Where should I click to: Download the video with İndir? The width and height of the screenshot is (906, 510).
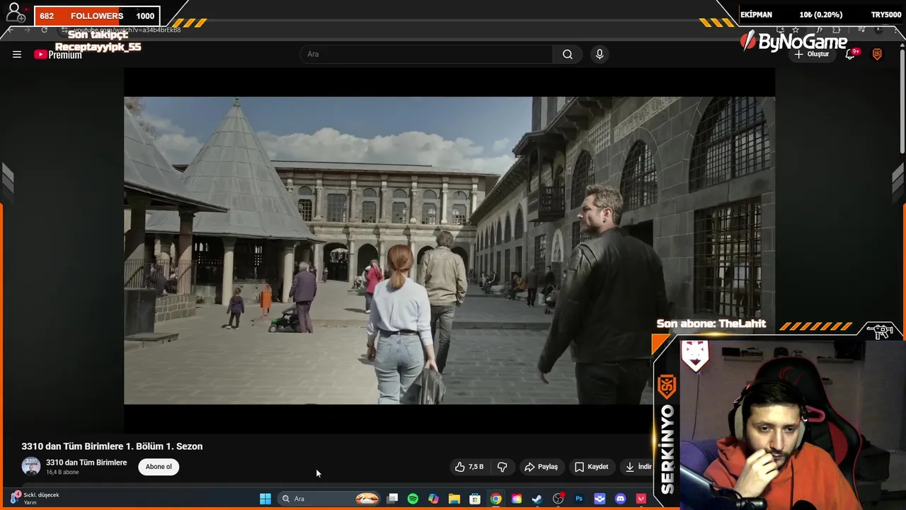click(x=638, y=467)
